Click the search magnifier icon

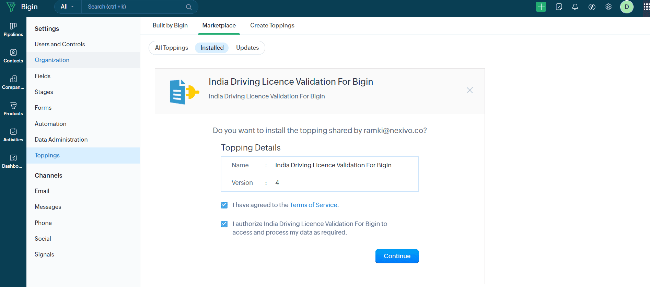click(189, 7)
